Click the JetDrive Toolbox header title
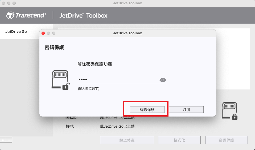Screen dimensions: 255x150 point(83,16)
